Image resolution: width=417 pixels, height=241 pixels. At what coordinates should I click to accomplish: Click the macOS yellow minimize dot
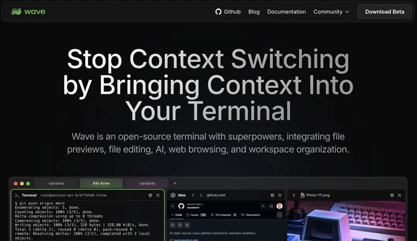[x=22, y=183]
